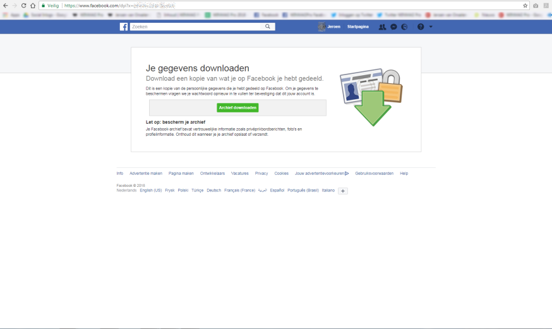552x329 pixels.
Task: Open the Messenger icon
Action: tap(393, 27)
